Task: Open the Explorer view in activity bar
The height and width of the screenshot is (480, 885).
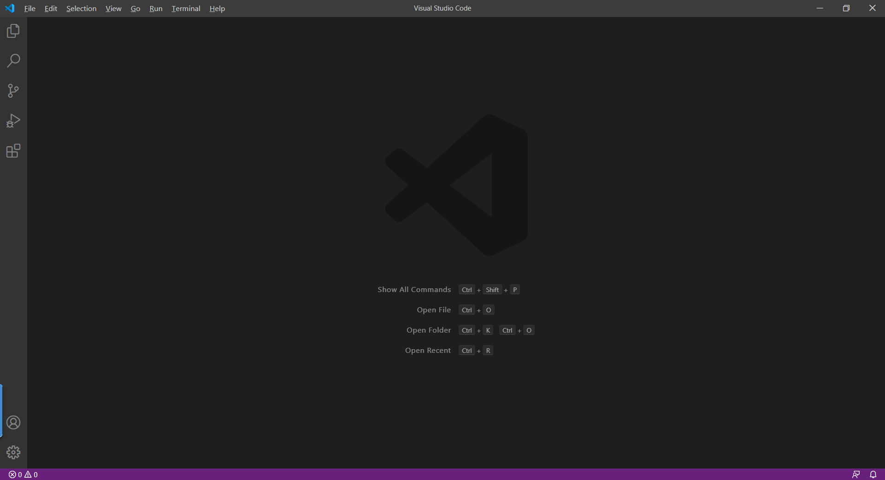Action: click(13, 31)
